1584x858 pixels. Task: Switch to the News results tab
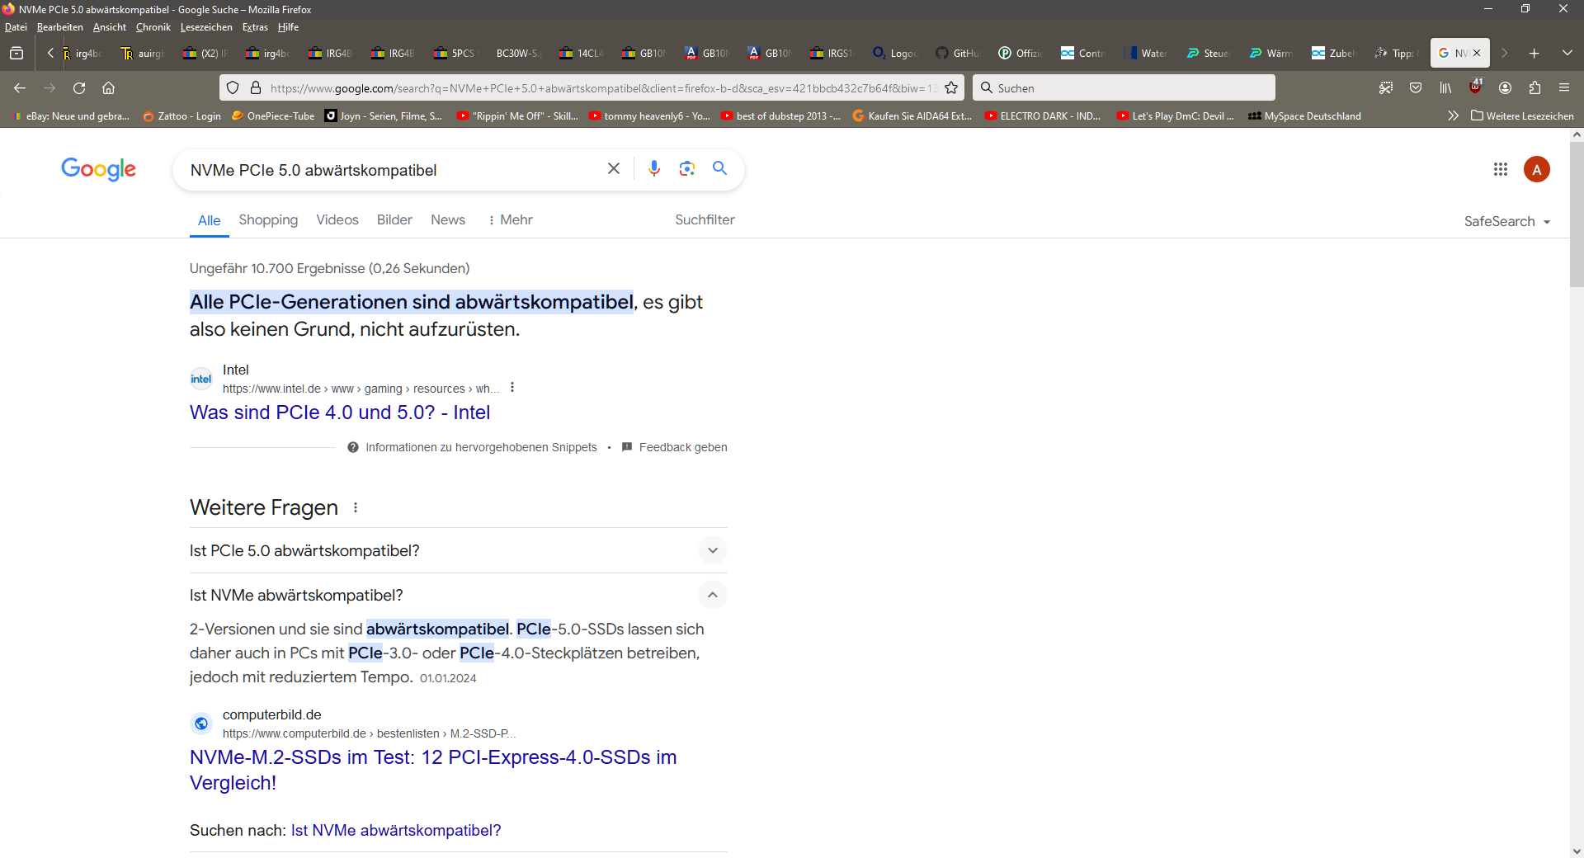448,219
